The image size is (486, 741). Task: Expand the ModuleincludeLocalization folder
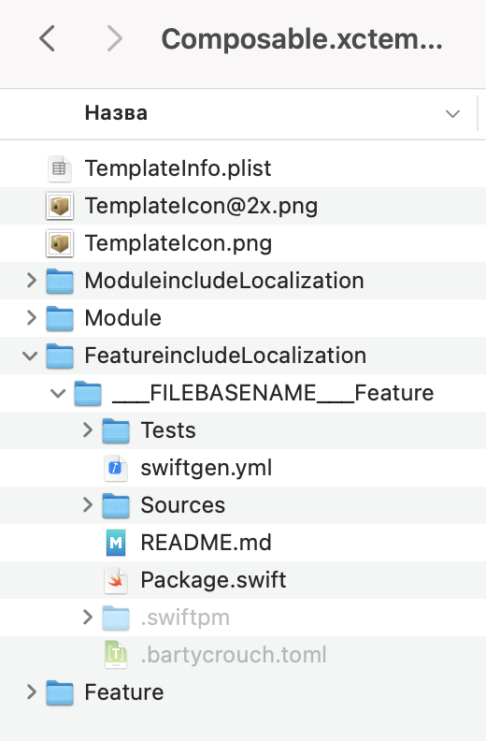pyautogui.click(x=32, y=281)
